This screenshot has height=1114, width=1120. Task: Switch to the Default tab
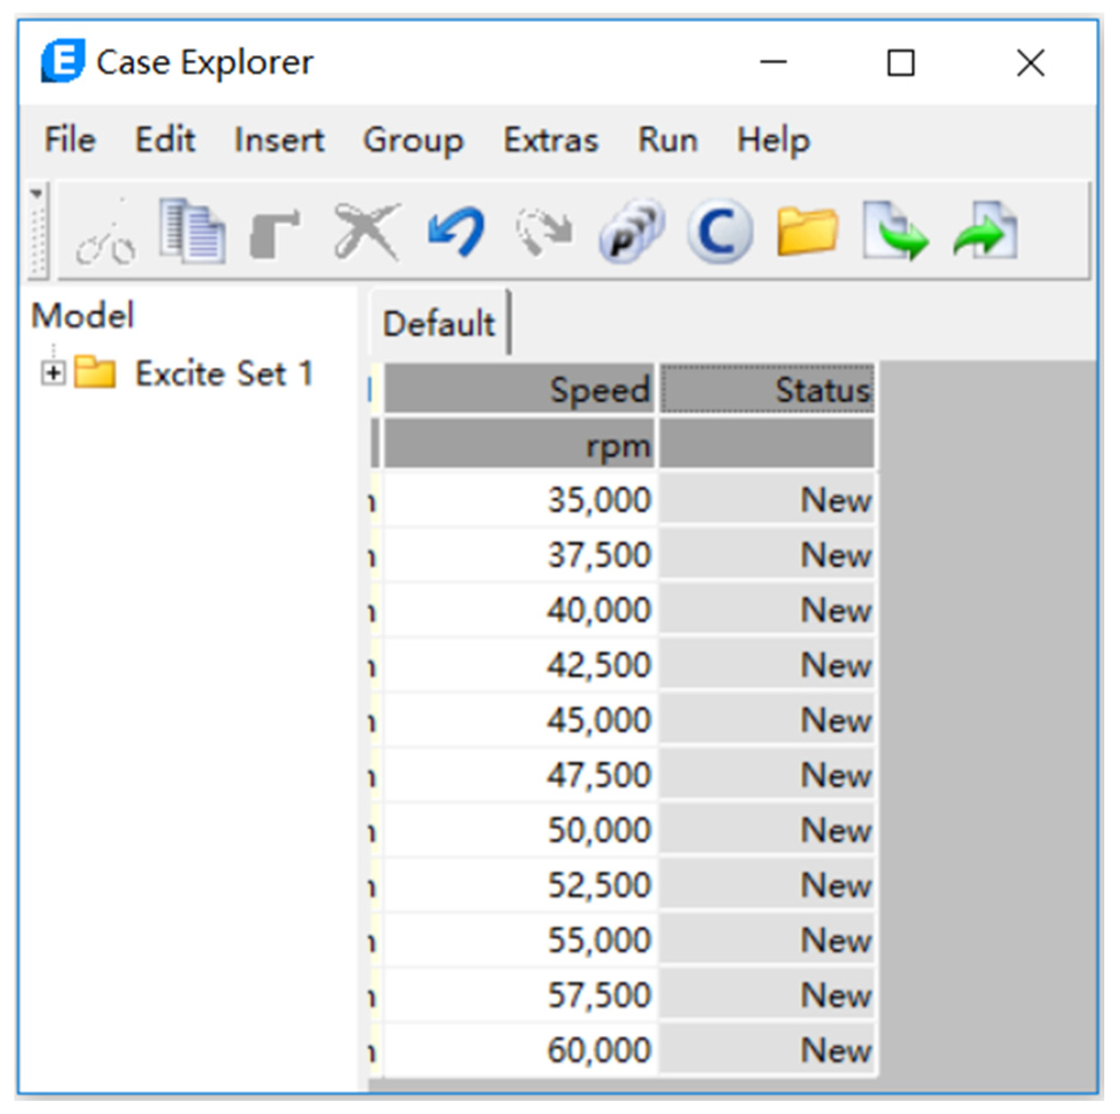coord(438,323)
